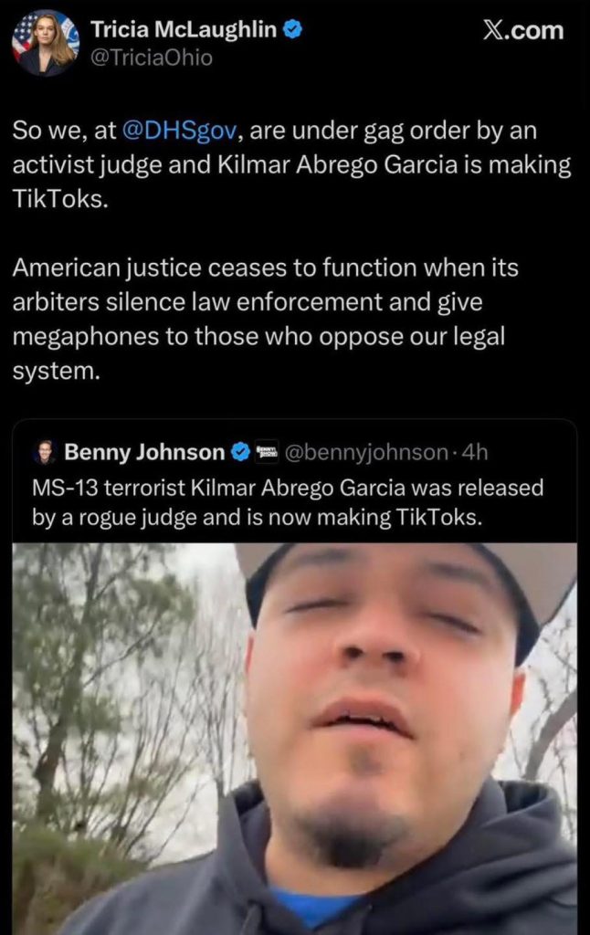Open Benny Johnson's display name link

pyautogui.click(x=144, y=452)
